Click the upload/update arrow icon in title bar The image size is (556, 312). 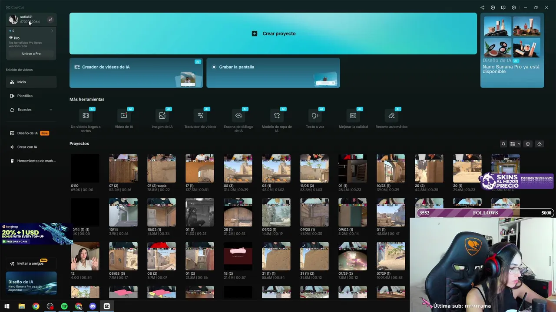pyautogui.click(x=493, y=7)
